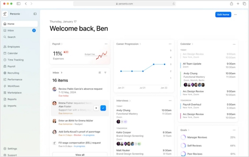This screenshot has height=157, width=249.
Task: Open the Inbox sort icon
Action: click(x=100, y=72)
